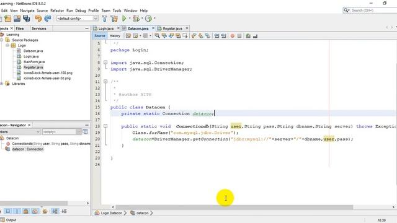Shift the line left with the toolbar icon
397x223 pixels.
pos(216,36)
